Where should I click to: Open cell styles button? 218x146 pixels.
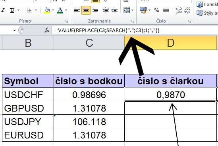[207, 13]
